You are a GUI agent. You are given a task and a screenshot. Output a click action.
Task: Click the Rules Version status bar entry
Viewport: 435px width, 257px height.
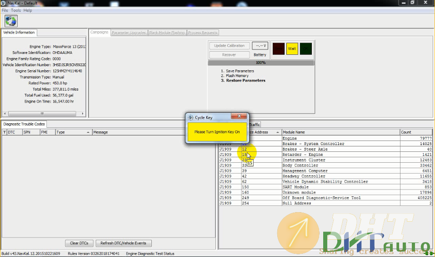pos(94,254)
